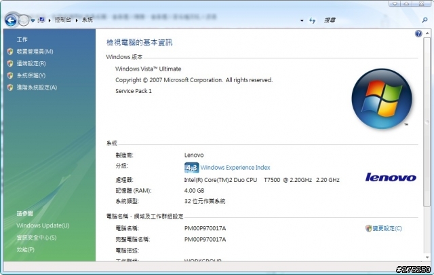The image size is (434, 275).
Task: Click shield icon beside 裝置管理員
Action: click(x=10, y=52)
